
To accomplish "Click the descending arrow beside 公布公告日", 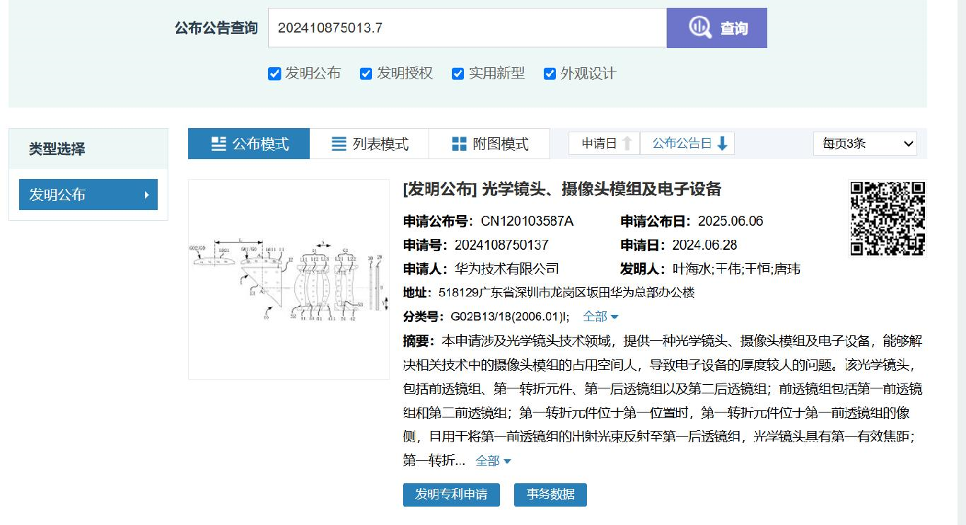I will pyautogui.click(x=721, y=143).
